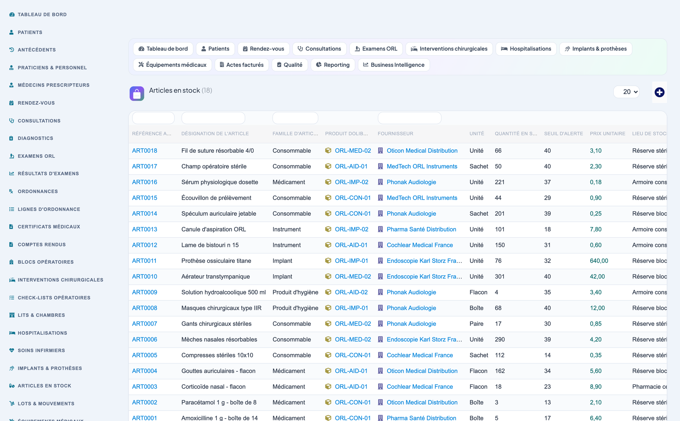
Task: Click the Soins infirmiers heart icon
Action: point(12,350)
